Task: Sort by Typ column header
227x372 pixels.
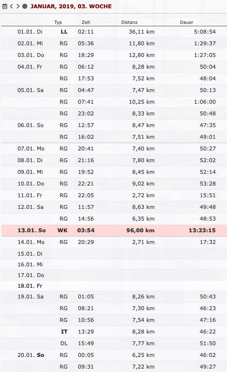Action: [x=58, y=22]
